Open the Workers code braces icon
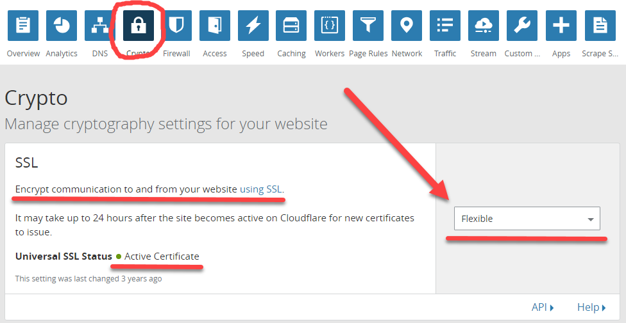 click(330, 26)
